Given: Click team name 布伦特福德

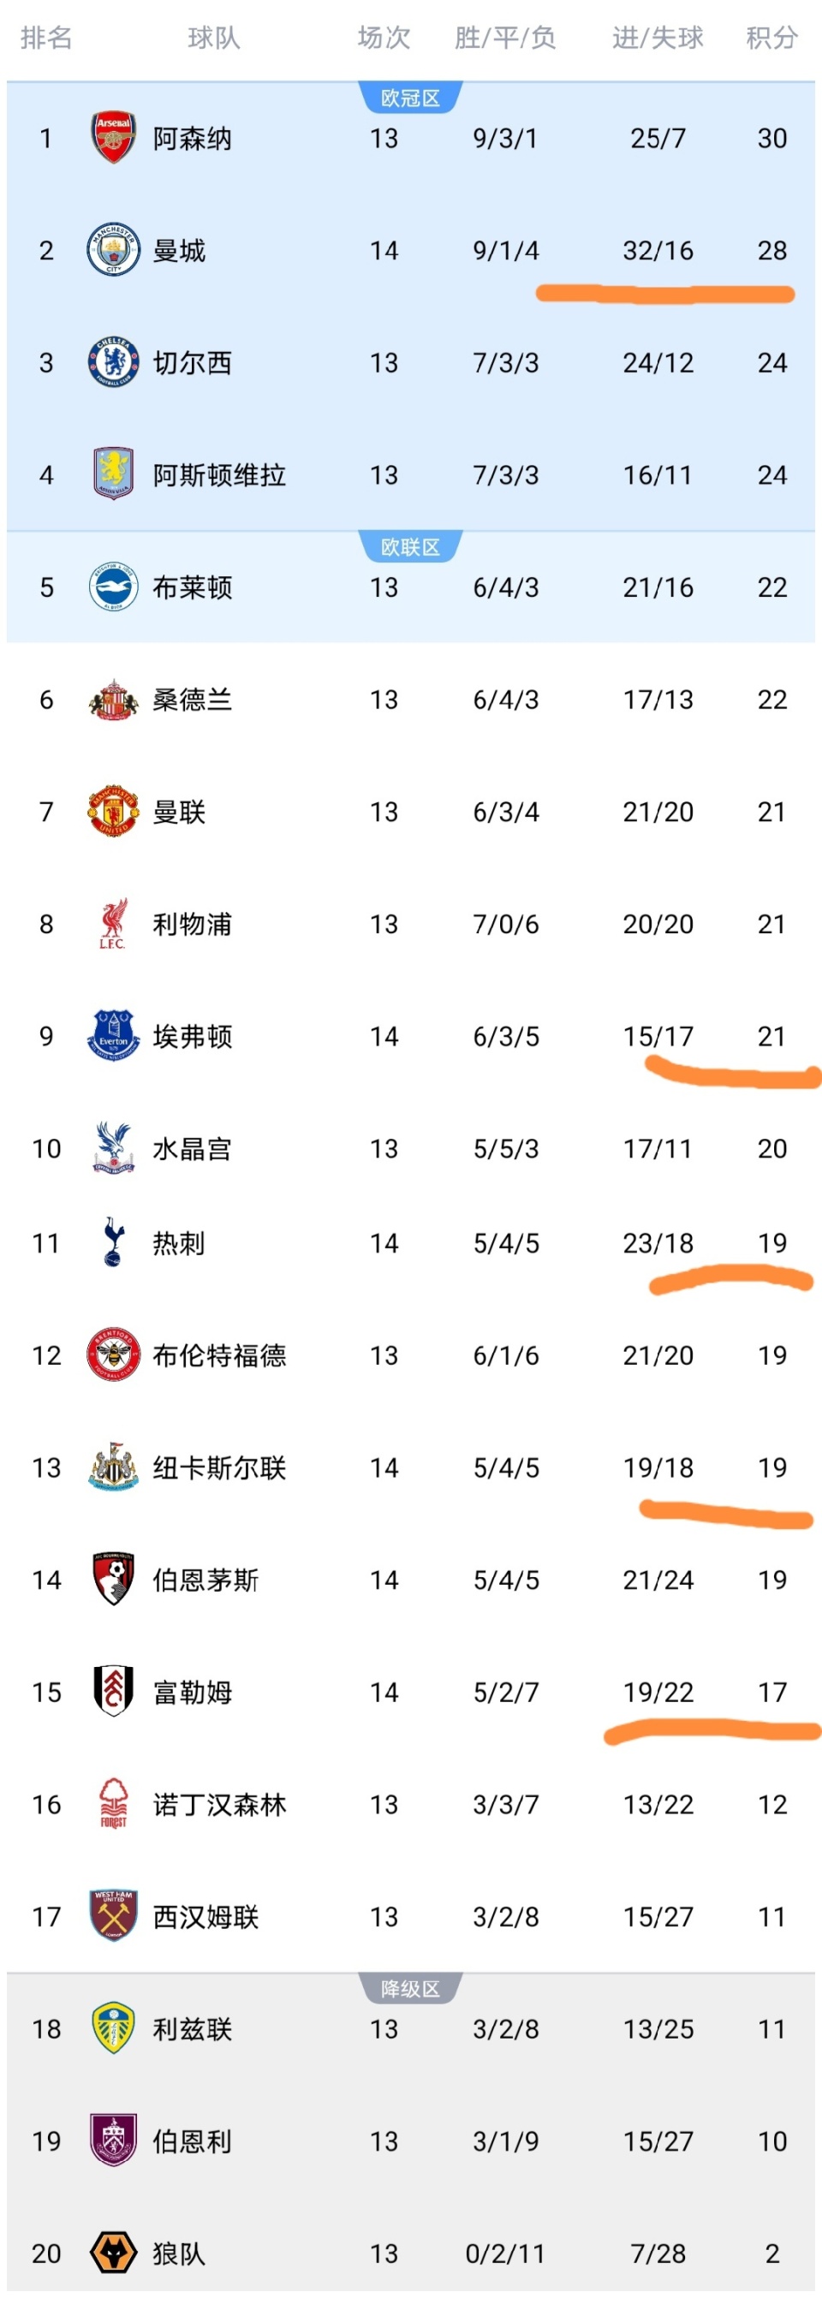Looking at the screenshot, I should tap(218, 1355).
